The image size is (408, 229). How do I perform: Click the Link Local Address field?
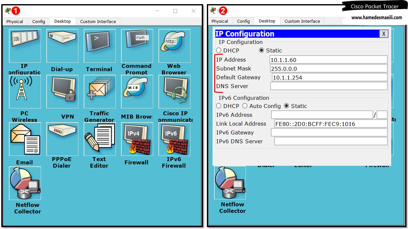click(x=331, y=124)
